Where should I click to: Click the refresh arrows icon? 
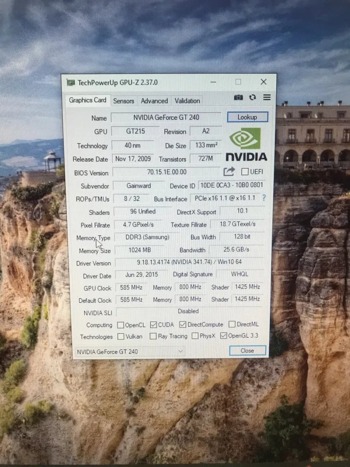pos(253,97)
